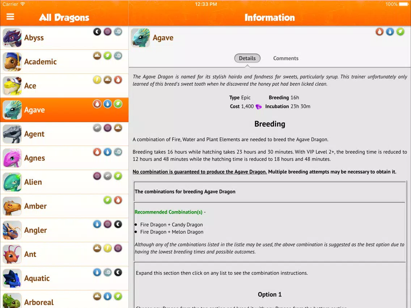Click the Academic dragon portrait

(12, 62)
